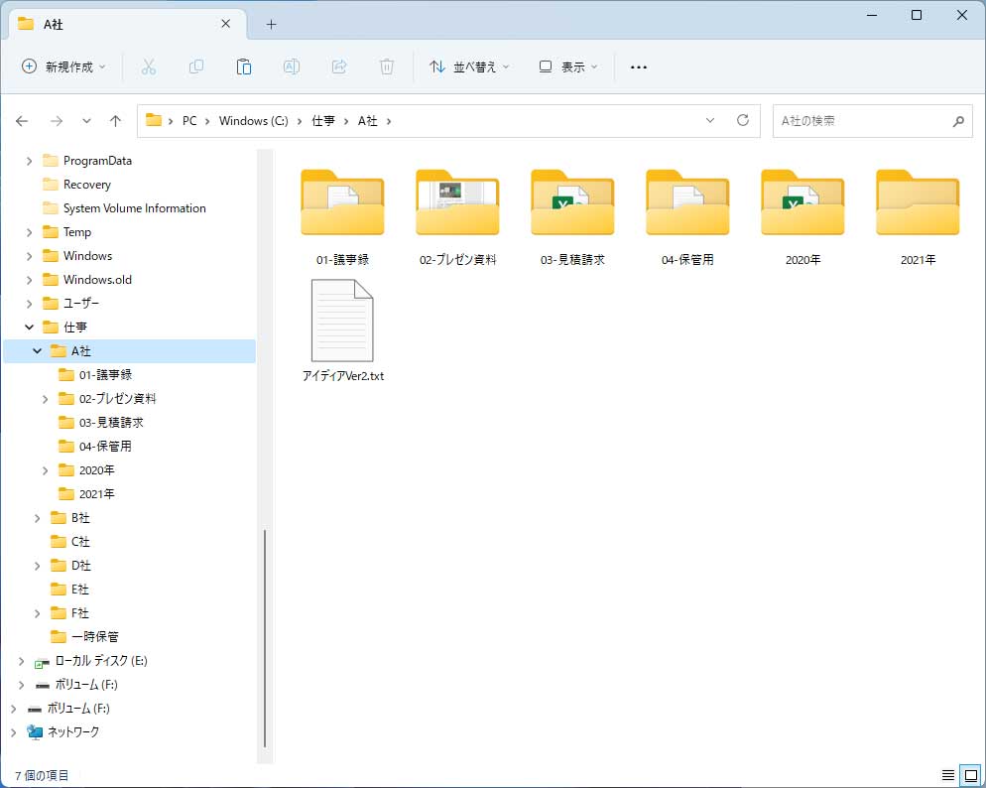986x788 pixels.
Task: Click Windows (C:) in the breadcrumb
Action: (x=253, y=121)
